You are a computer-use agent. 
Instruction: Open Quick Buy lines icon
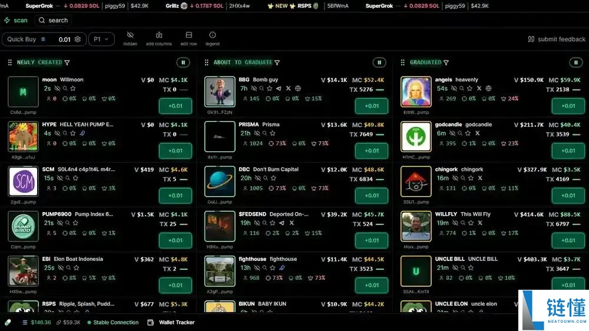43,39
